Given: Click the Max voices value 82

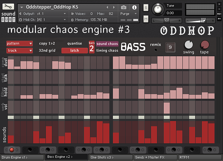Looking at the screenshot, I should point(111,14).
